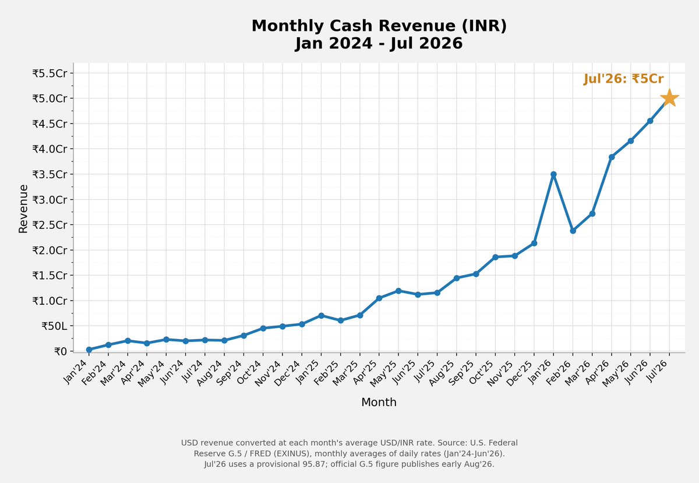Click the "Jan'26" x-axis label
Screen dimensions: 699x483
[541, 371]
